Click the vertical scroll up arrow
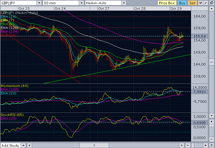 coord(212,9)
